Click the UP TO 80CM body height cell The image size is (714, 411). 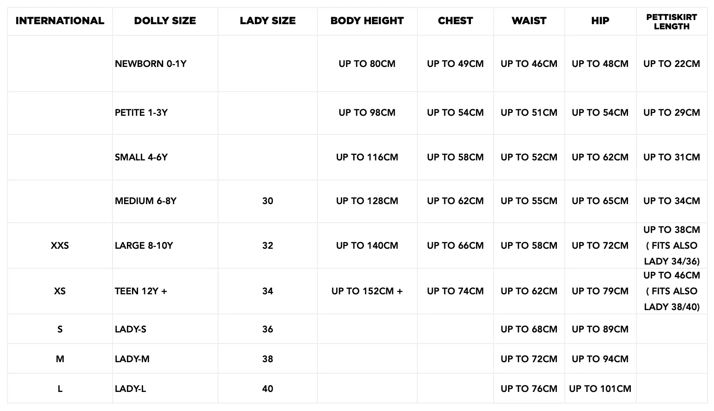pyautogui.click(x=367, y=64)
